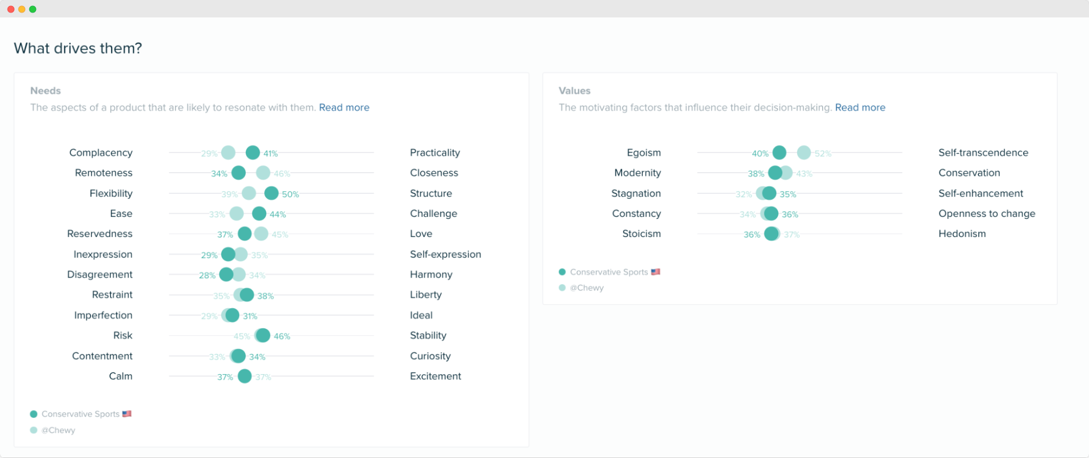Click the red close window button

coord(11,9)
